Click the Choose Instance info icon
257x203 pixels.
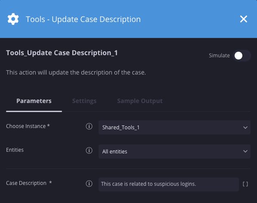point(89,126)
